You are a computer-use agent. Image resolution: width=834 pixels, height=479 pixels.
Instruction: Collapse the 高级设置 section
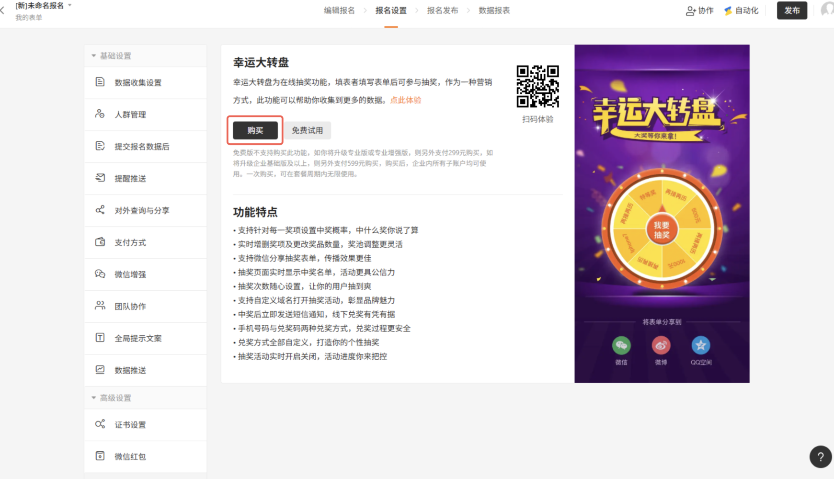[94, 398]
